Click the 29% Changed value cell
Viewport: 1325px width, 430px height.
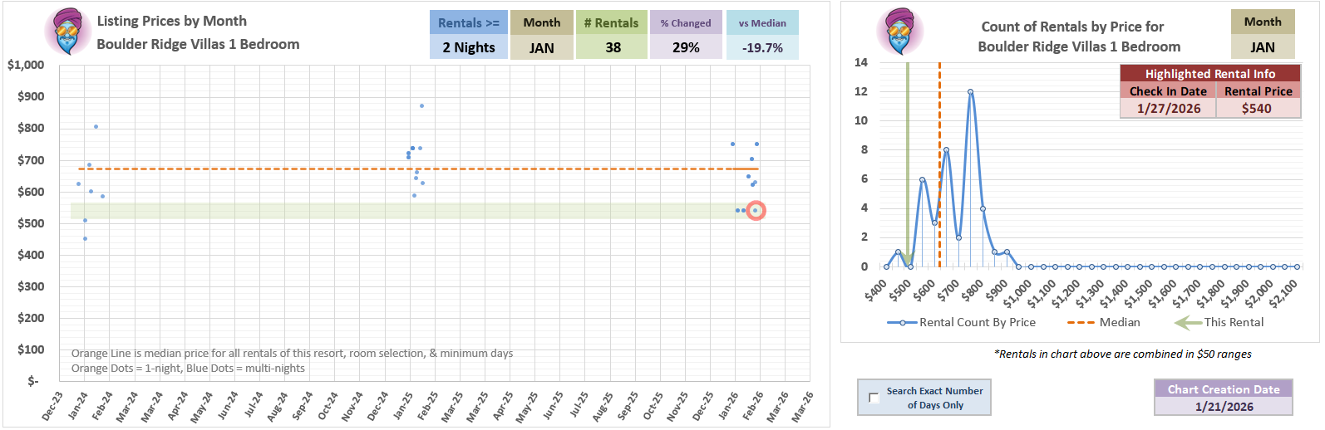(686, 48)
